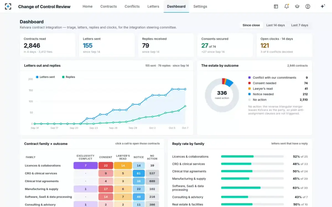332x207 pixels.
Task: Click Consulting & advisory reply rate bar
Action: [252, 197]
